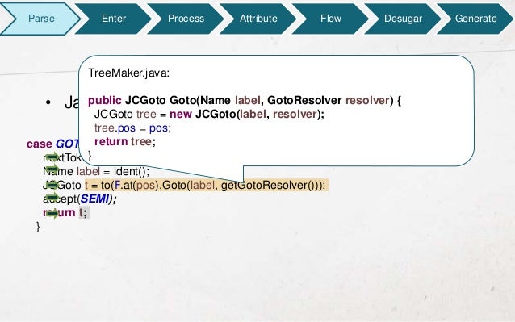Select the Desugar stage chevron
This screenshot has height=322, width=515.
[x=403, y=19]
